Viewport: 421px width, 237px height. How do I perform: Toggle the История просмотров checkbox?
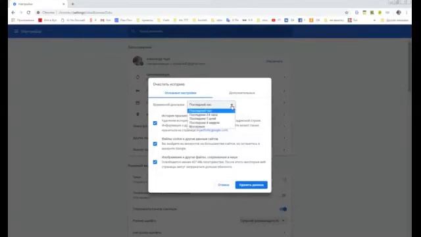[155, 123]
